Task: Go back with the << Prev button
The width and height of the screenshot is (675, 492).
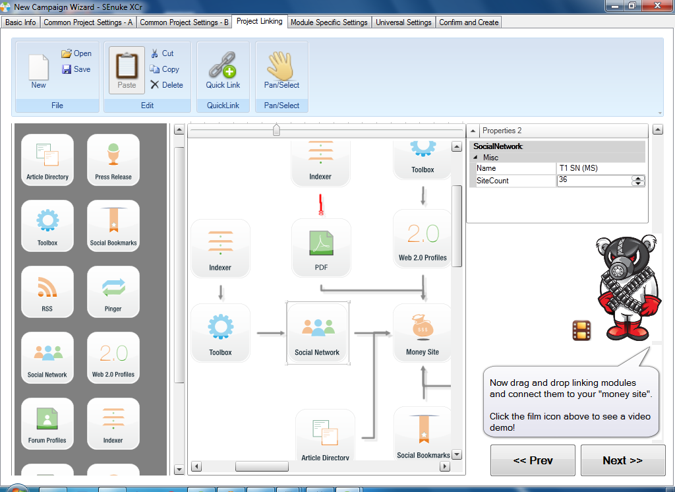Action: pyautogui.click(x=533, y=460)
